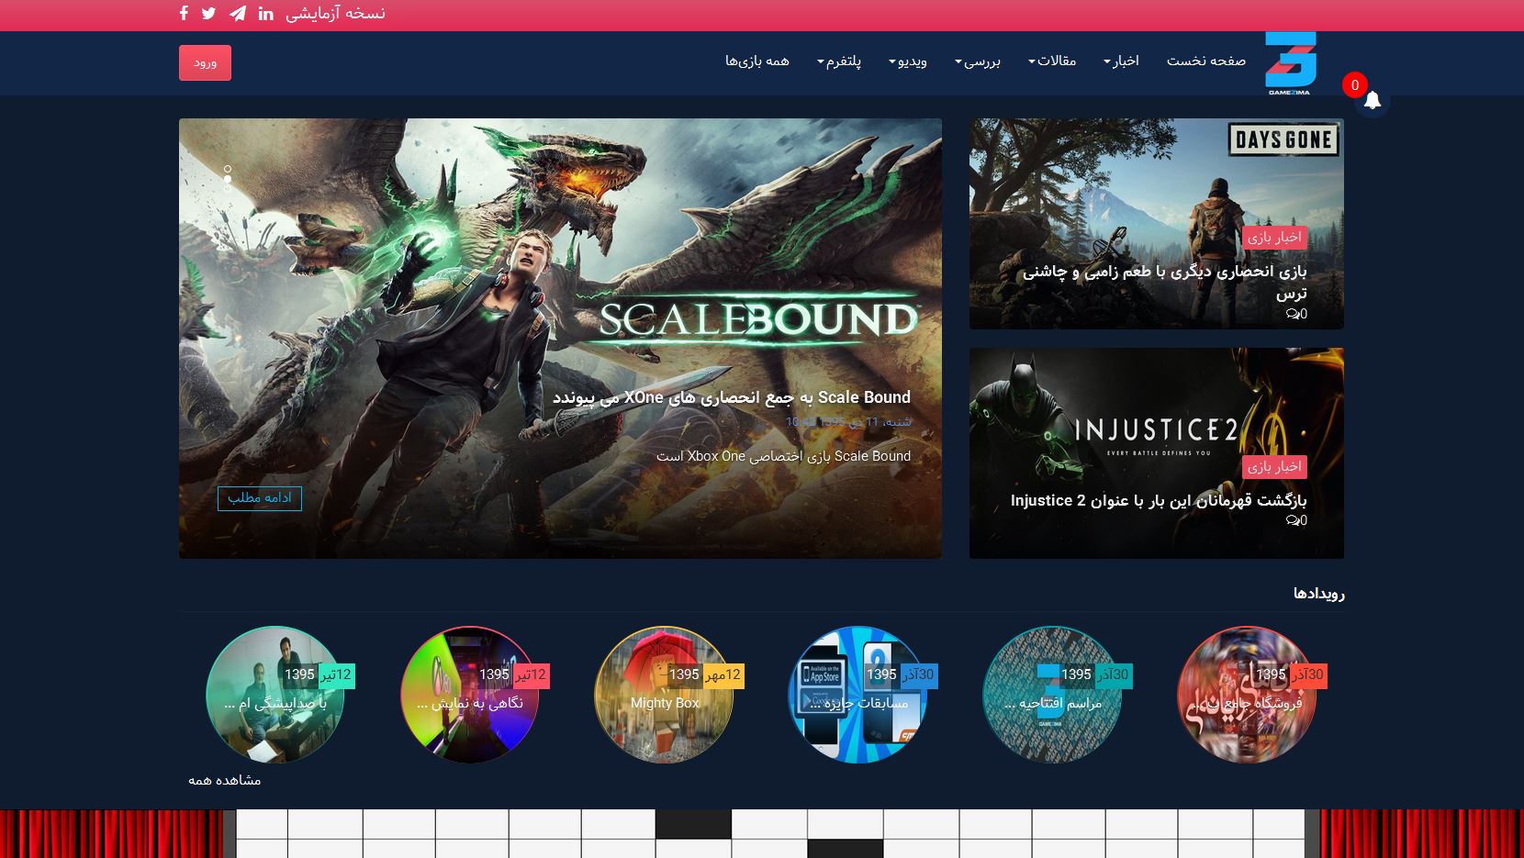Image resolution: width=1524 pixels, height=858 pixels.
Task: Click the Xbox One exclusive description text
Action: pyautogui.click(x=783, y=456)
